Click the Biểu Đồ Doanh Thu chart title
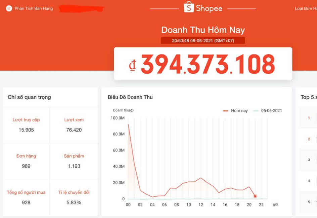The image size is (317, 218). [x=130, y=97]
